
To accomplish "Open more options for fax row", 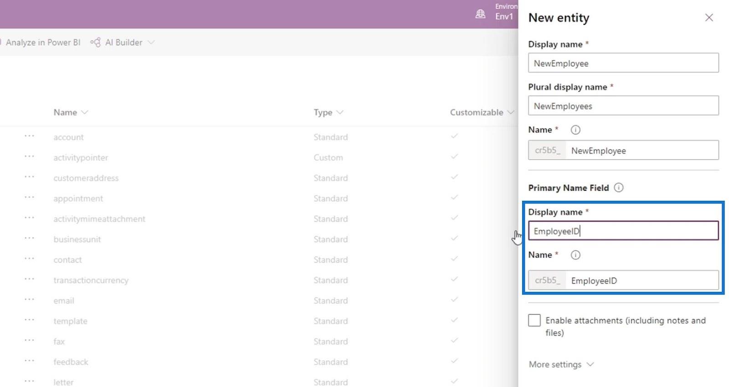I will 29,341.
